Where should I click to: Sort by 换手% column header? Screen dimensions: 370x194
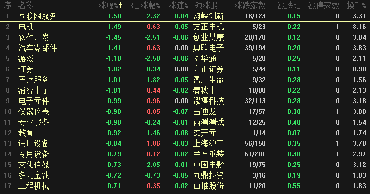point(356,5)
